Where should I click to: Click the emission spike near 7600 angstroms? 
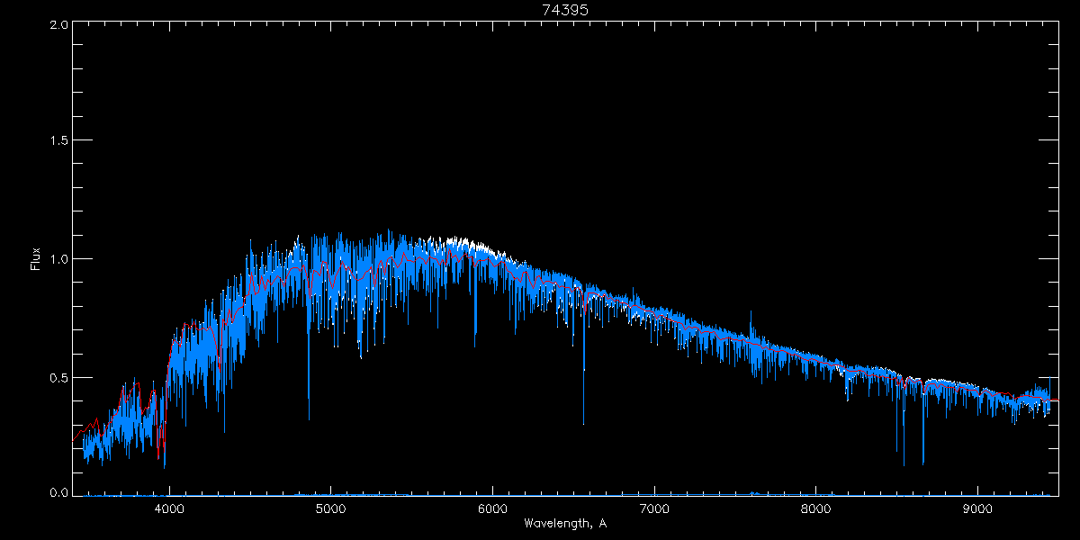751,314
